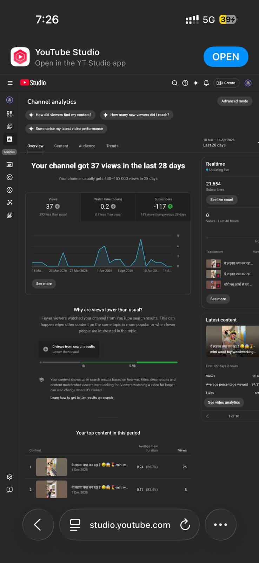
Task: Open the hamburger navigation menu
Action: 10,83
